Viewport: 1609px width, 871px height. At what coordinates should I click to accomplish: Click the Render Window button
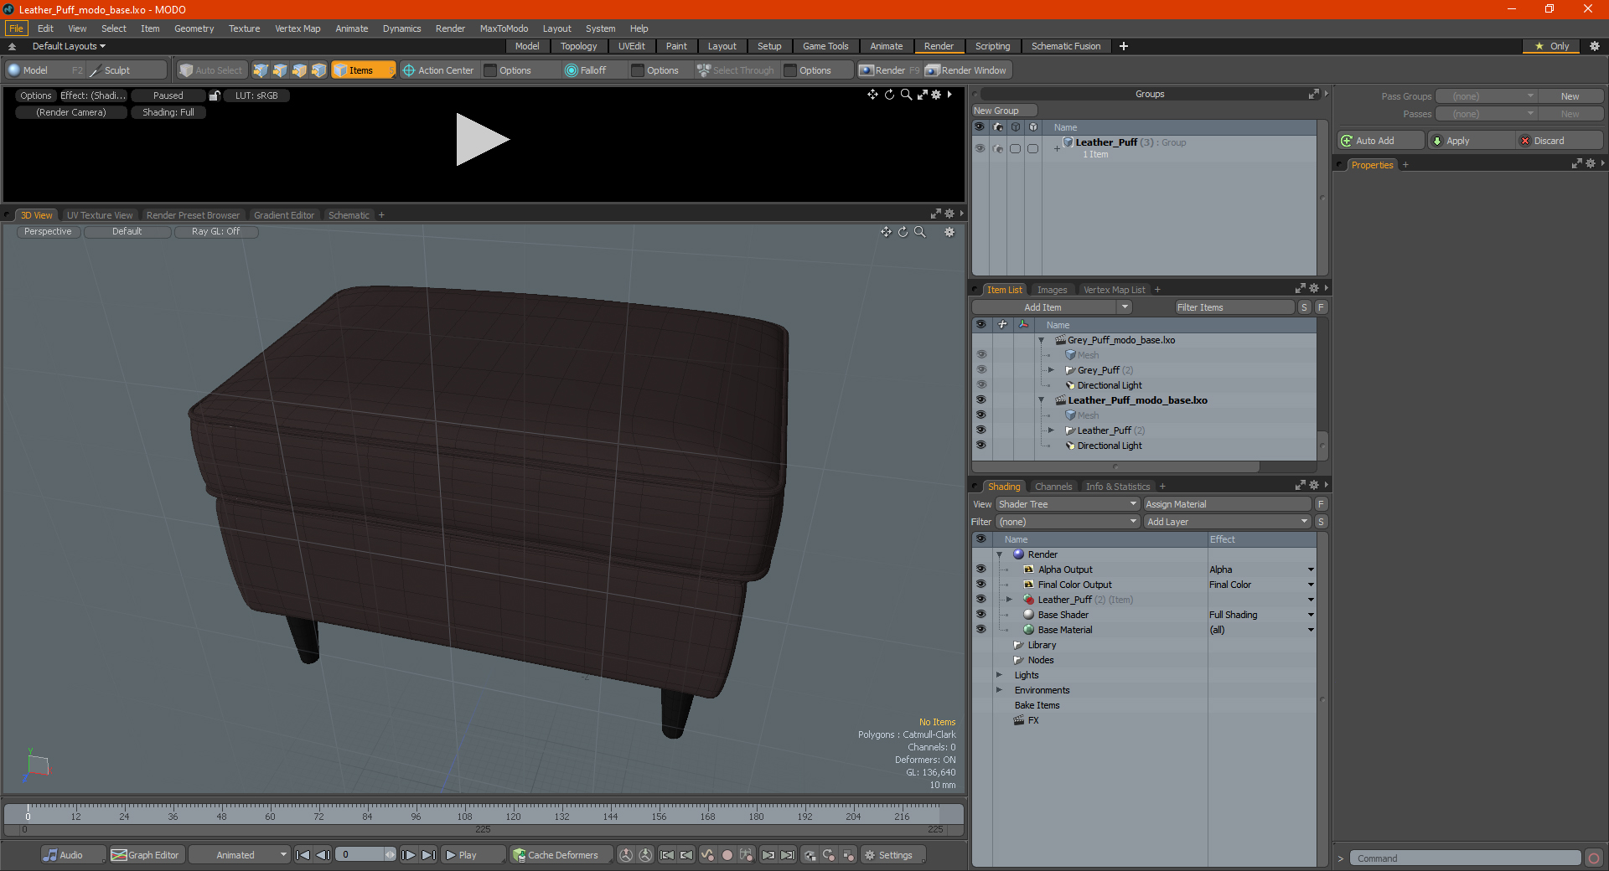pos(967,70)
